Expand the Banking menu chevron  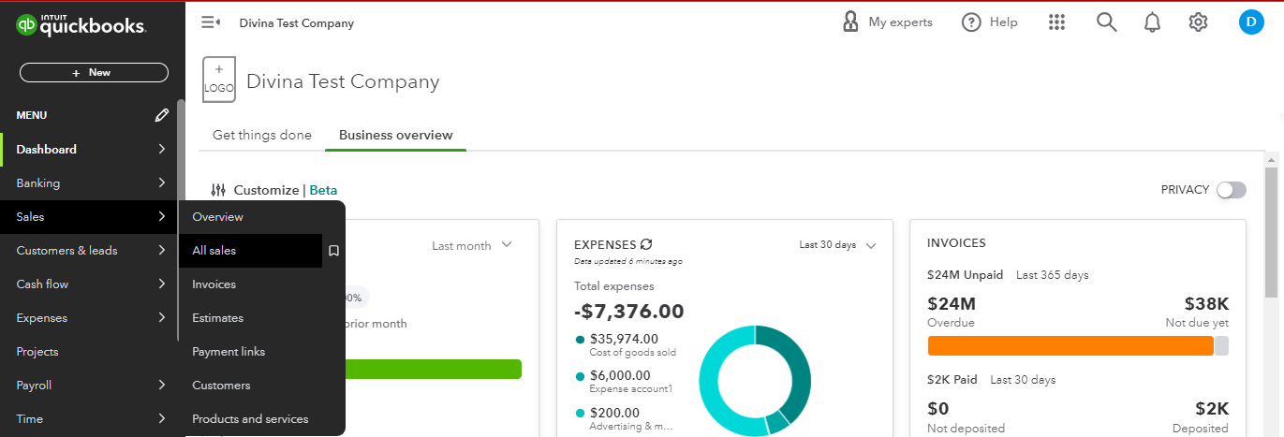(x=162, y=183)
